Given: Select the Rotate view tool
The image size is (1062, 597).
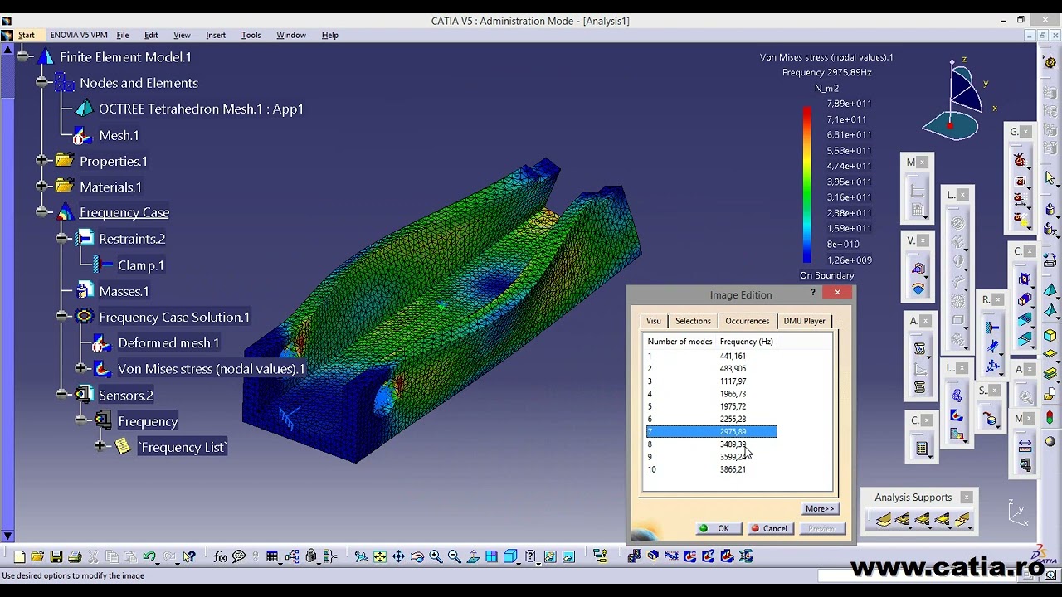Looking at the screenshot, I should pyautogui.click(x=417, y=556).
